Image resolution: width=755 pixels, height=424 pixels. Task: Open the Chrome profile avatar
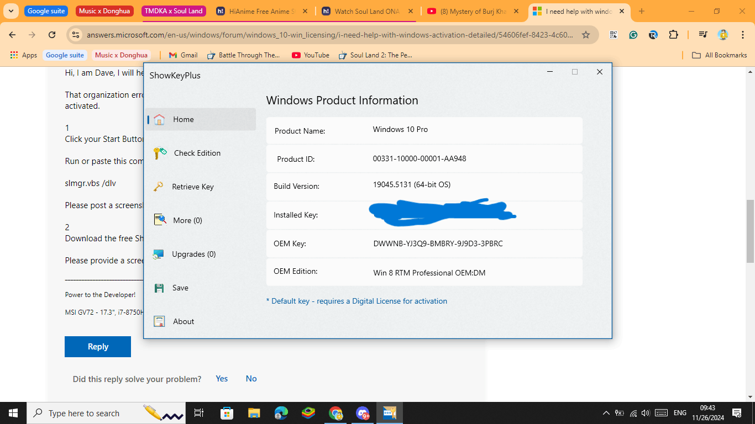click(x=723, y=35)
